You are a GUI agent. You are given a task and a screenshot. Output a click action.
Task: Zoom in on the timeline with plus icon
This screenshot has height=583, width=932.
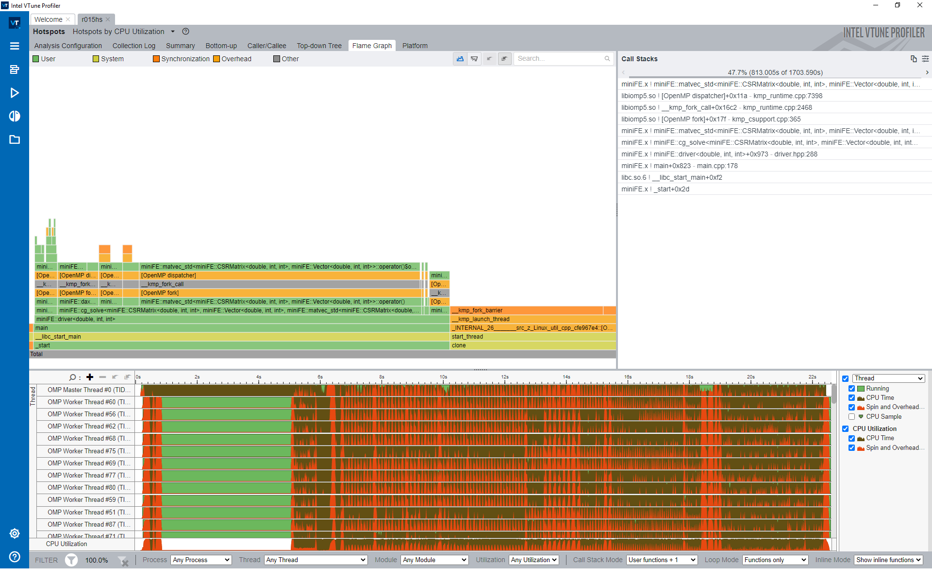[x=90, y=377]
